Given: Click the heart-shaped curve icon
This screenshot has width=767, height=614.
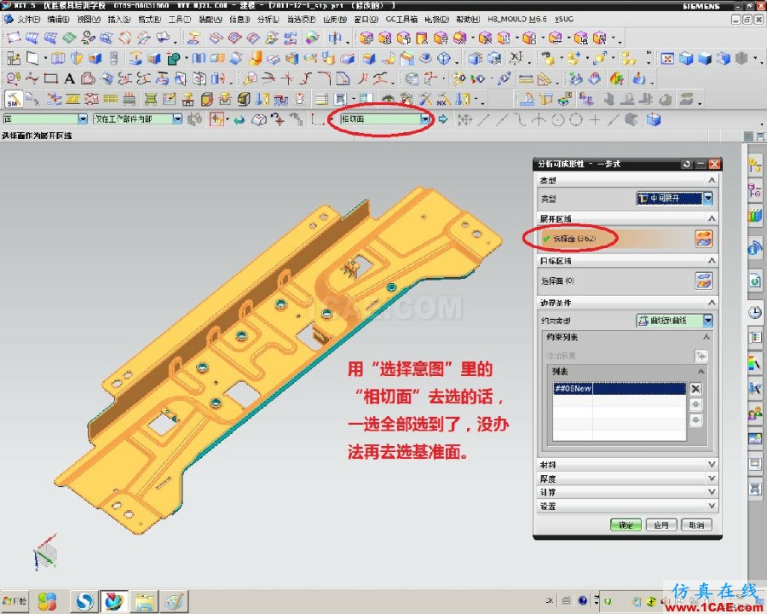Looking at the screenshot, I should point(88,78).
